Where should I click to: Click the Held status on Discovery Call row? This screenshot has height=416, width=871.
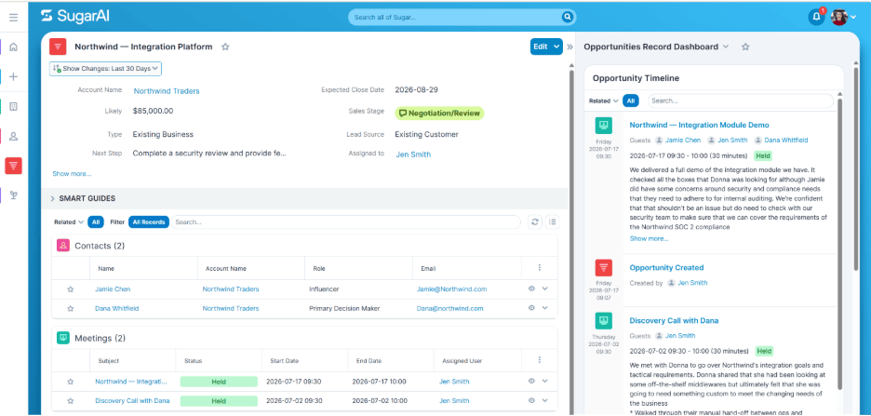point(219,400)
